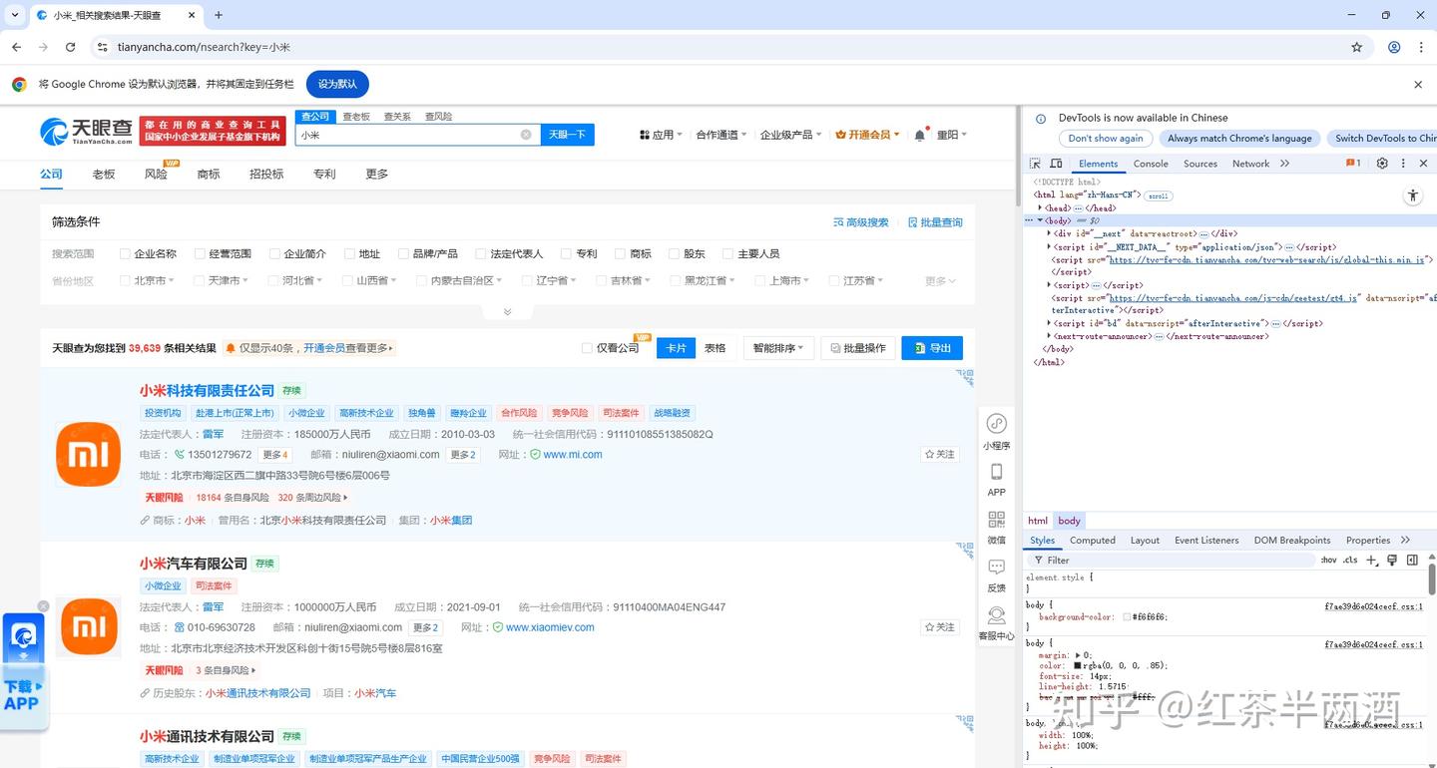Click the rendering emulation paintbrush icon in Styles
The width and height of the screenshot is (1437, 768).
[x=1392, y=561]
